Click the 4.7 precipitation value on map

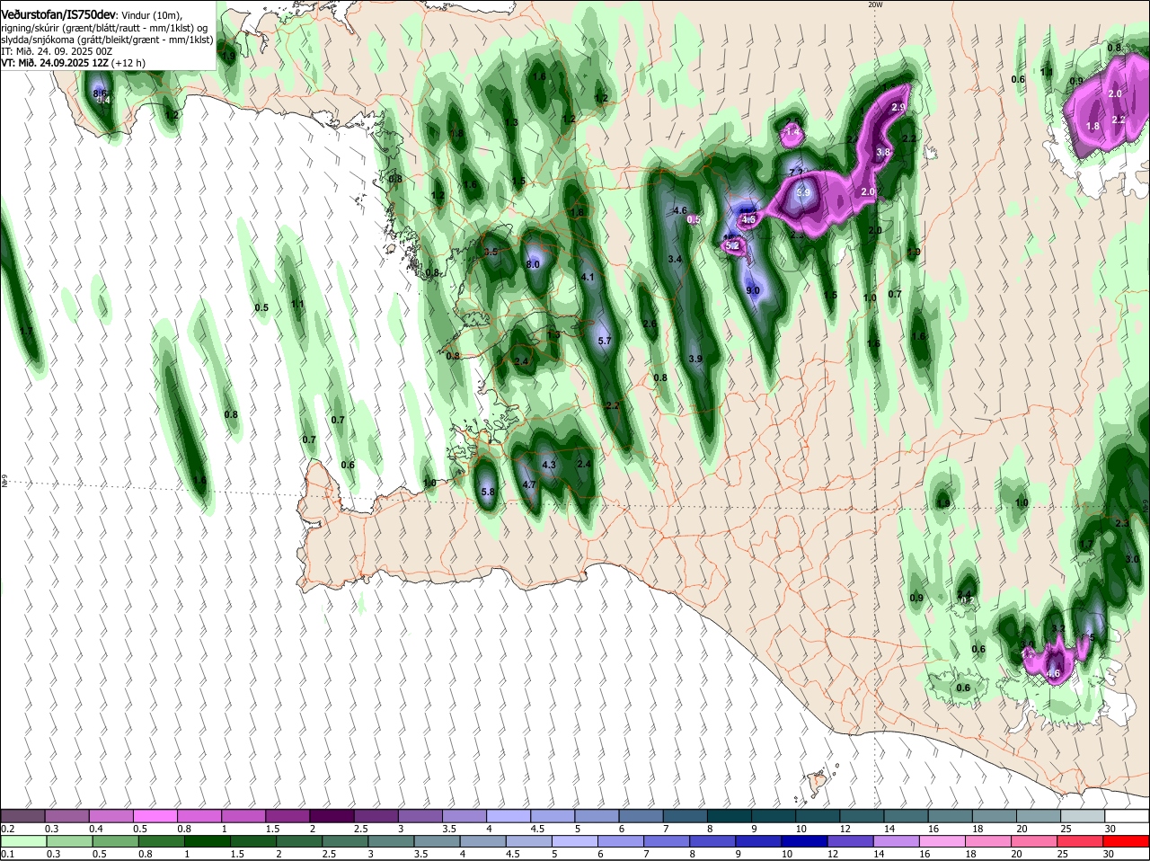(529, 484)
